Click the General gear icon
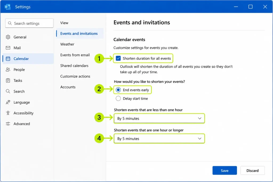Image resolution: width=273 pixels, height=182 pixels. [8, 37]
